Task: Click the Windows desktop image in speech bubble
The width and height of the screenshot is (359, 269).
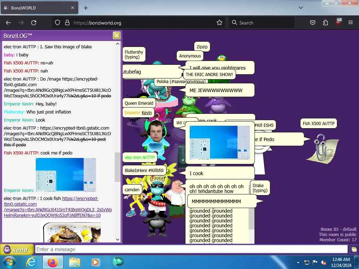Action: [220, 143]
